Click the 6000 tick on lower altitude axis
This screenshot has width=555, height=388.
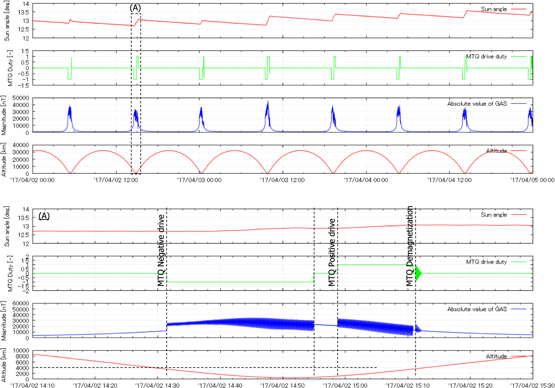[22, 362]
